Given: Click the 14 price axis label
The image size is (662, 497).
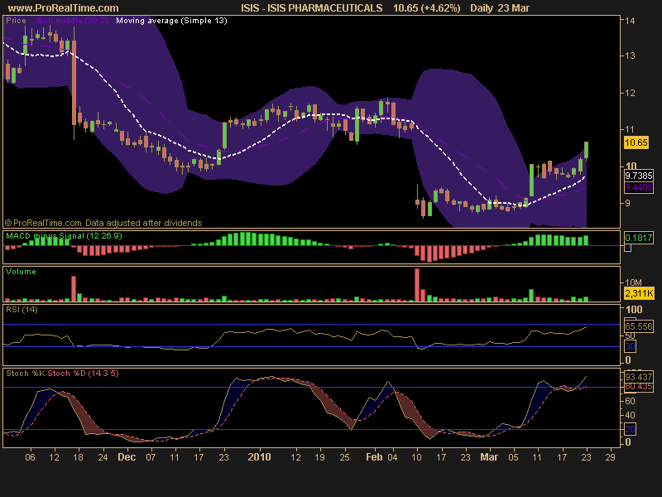Looking at the screenshot, I should [630, 20].
